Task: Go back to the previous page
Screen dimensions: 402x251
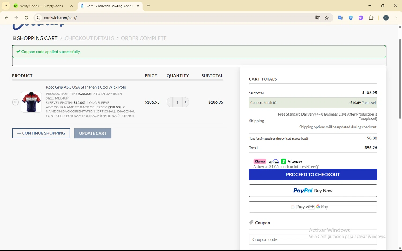Action: click(x=6, y=18)
